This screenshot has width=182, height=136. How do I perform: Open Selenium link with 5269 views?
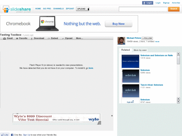[145, 70]
